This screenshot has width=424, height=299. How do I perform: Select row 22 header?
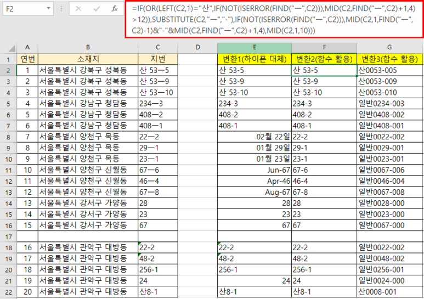pyautogui.click(x=8, y=292)
